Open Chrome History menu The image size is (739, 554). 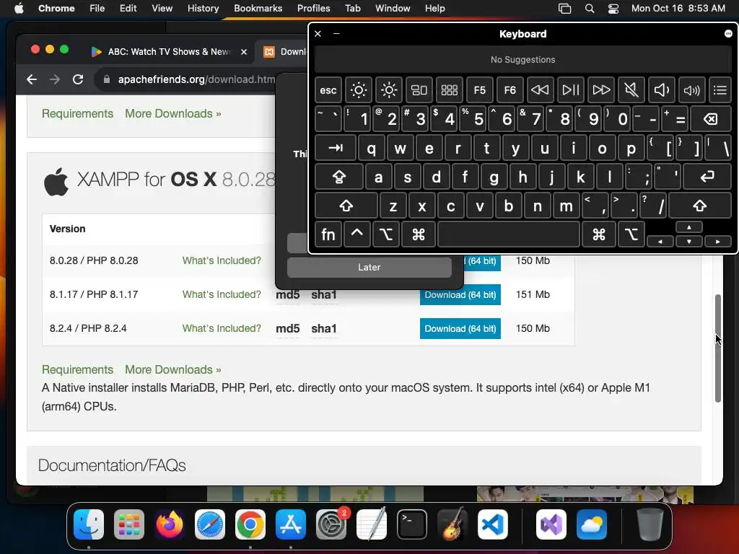(x=203, y=8)
